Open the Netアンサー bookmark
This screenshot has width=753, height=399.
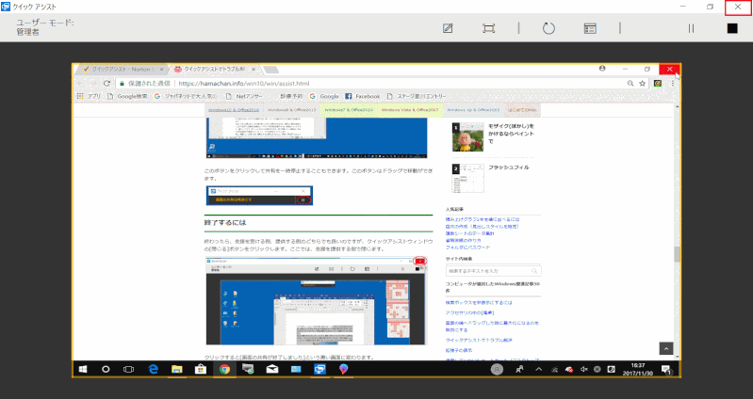[244, 96]
